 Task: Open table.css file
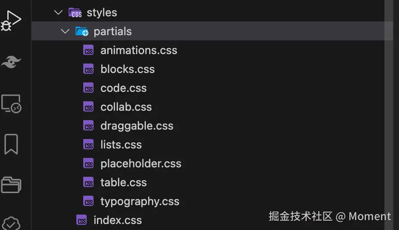[x=124, y=182]
